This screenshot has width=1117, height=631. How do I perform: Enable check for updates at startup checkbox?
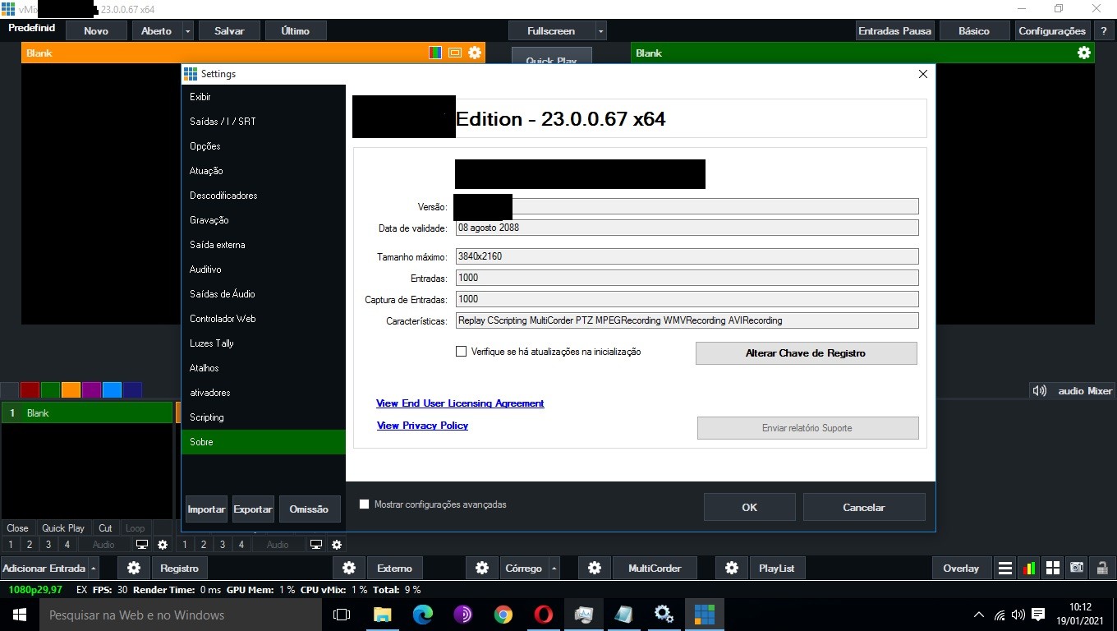pos(461,352)
